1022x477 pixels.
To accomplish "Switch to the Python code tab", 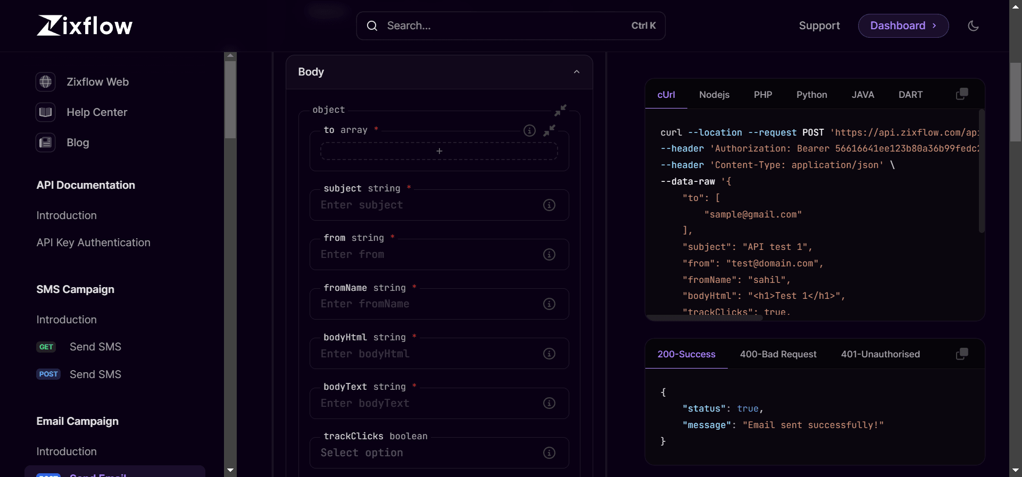I will [811, 95].
